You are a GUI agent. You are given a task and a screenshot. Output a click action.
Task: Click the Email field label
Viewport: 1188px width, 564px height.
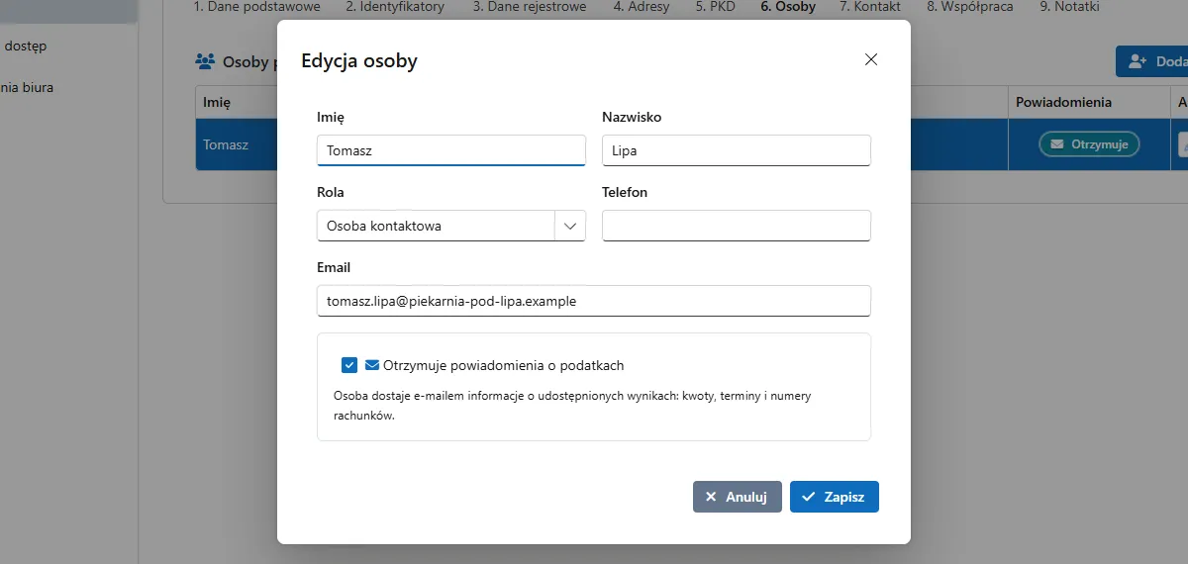(334, 267)
